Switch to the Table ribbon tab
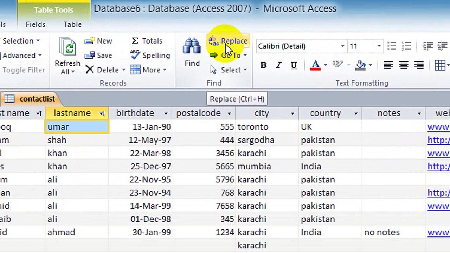The height and width of the screenshot is (253, 450). (73, 24)
